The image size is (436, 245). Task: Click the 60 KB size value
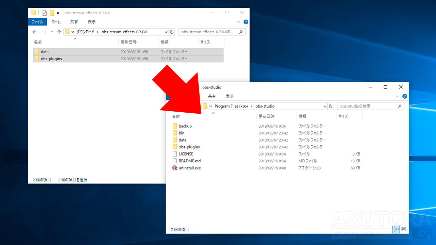[x=355, y=168]
